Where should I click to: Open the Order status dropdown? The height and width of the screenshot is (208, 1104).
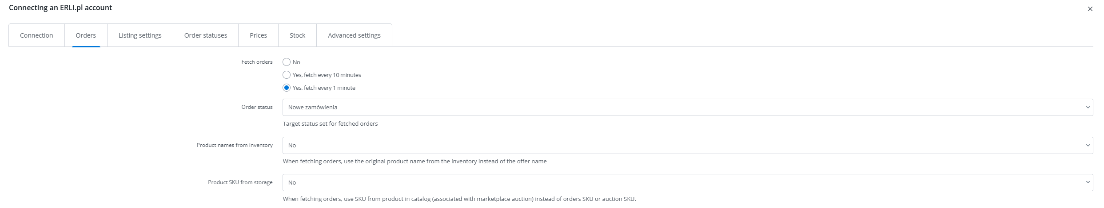pos(687,107)
